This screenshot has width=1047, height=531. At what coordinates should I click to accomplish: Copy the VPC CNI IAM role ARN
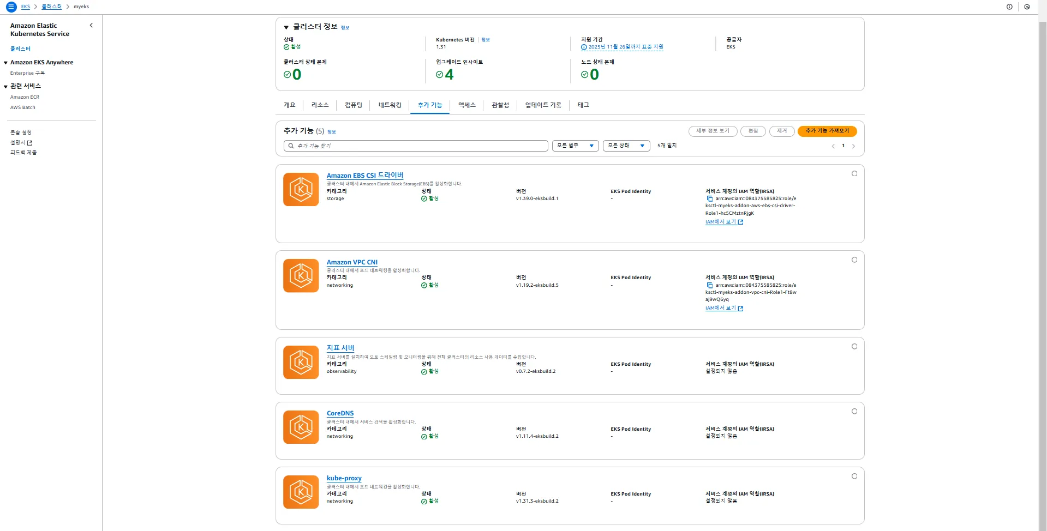(x=709, y=285)
